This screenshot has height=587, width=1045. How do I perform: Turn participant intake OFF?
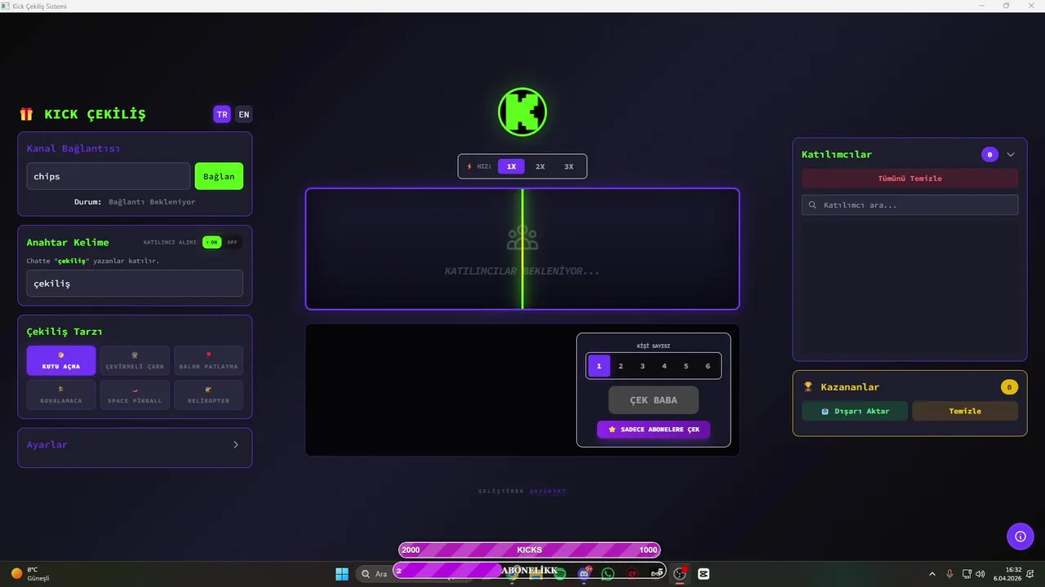(x=233, y=242)
